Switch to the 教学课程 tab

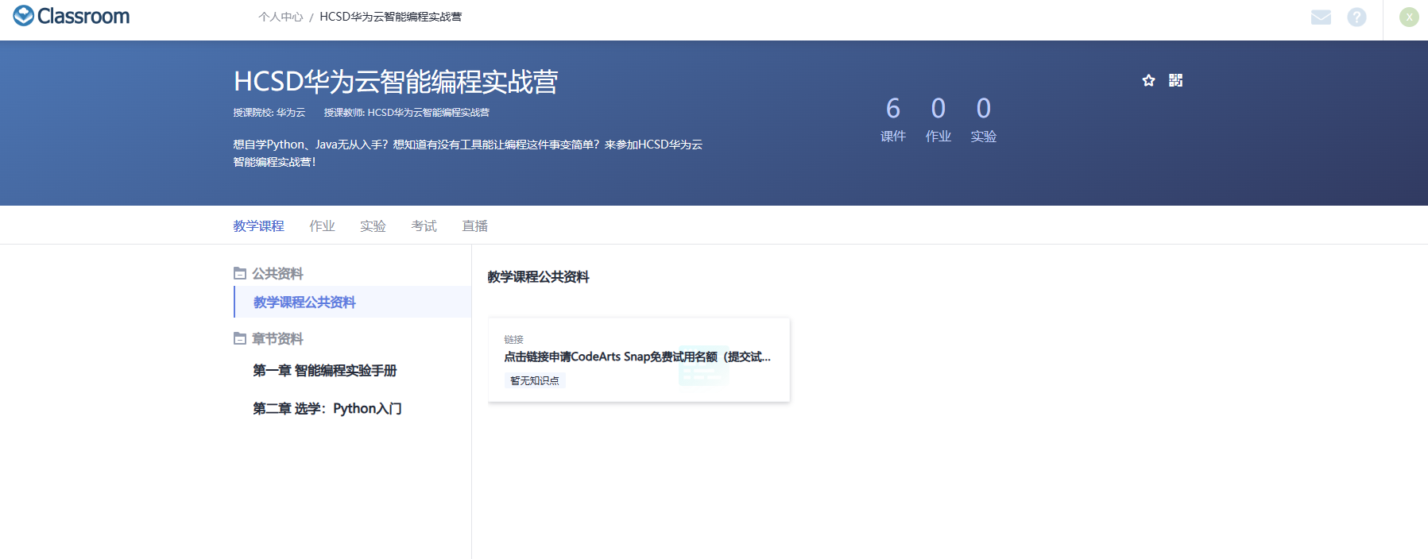[258, 226]
